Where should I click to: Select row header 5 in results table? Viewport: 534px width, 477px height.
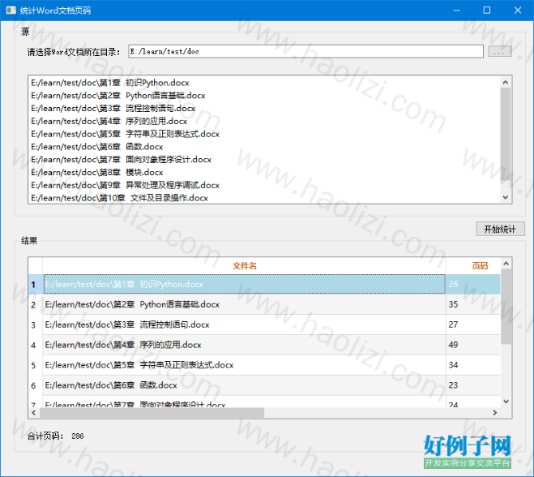(36, 365)
